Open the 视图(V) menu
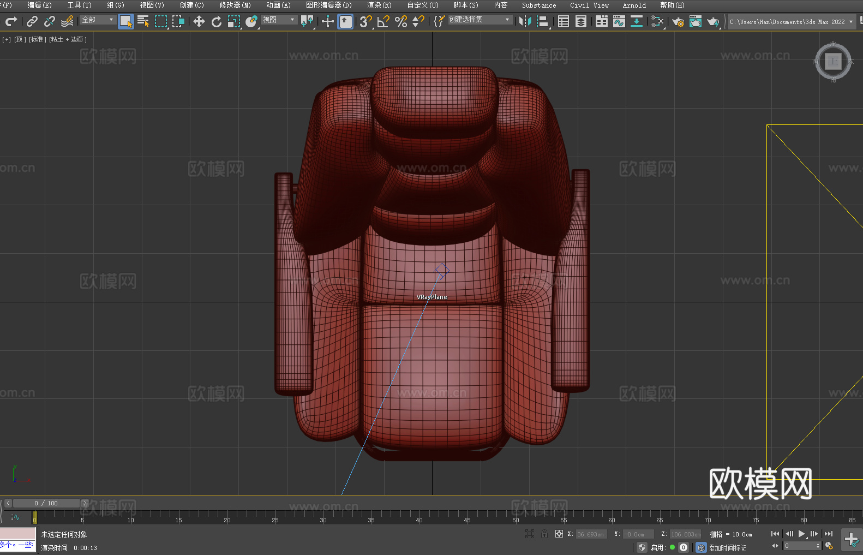The image size is (863, 555). click(152, 5)
